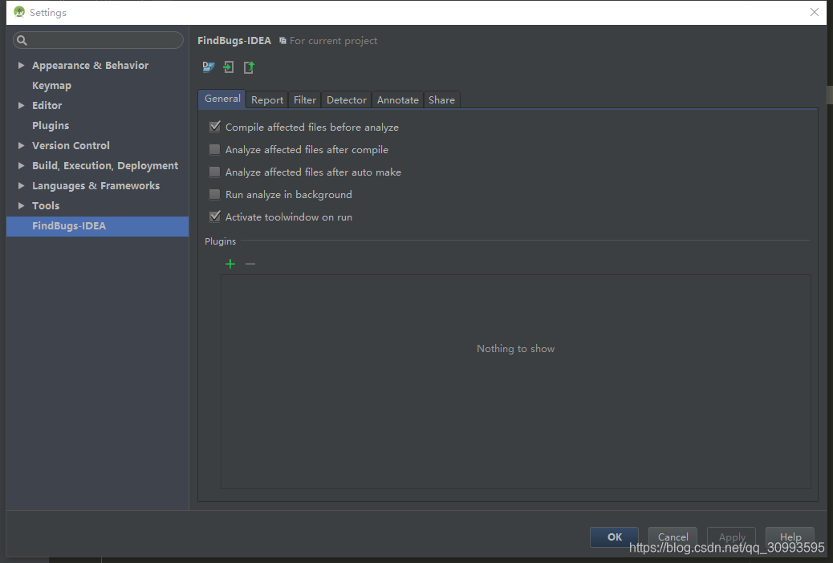Image resolution: width=833 pixels, height=563 pixels.
Task: Click the reset to defaults toolbar icon
Action: pos(209,67)
